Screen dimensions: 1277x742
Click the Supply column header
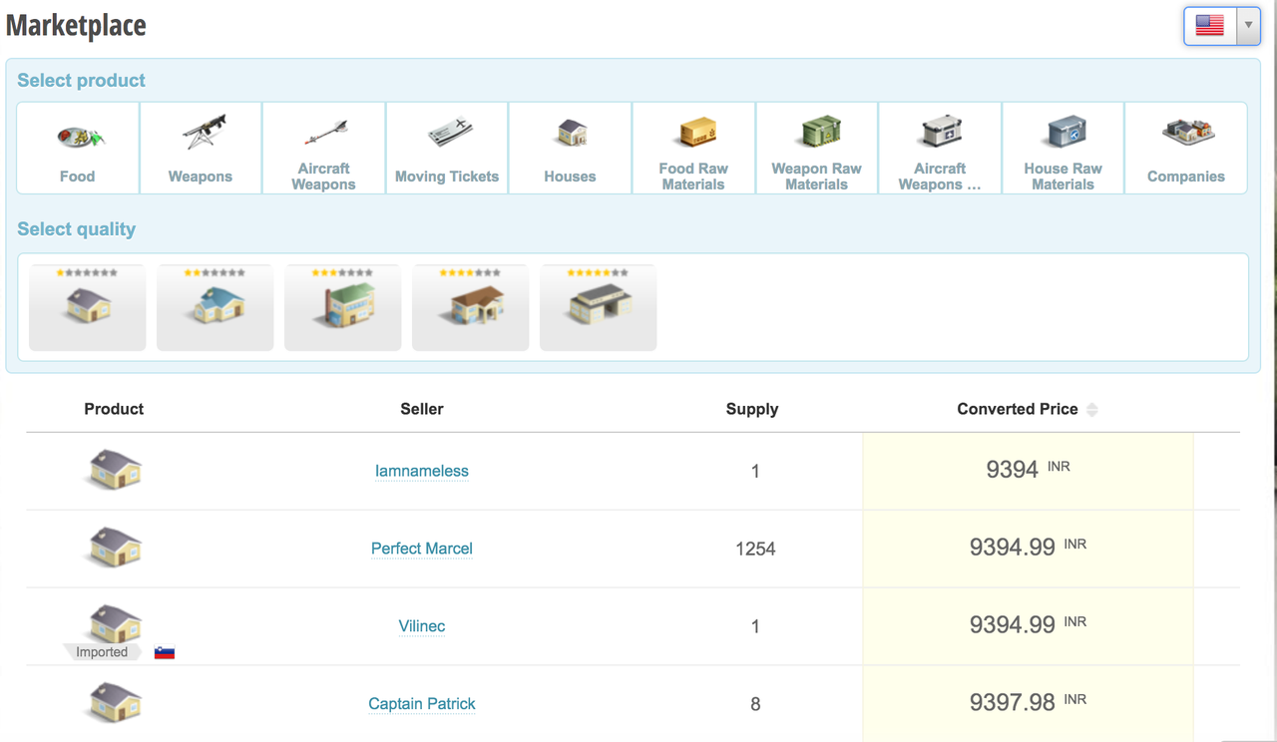point(752,409)
